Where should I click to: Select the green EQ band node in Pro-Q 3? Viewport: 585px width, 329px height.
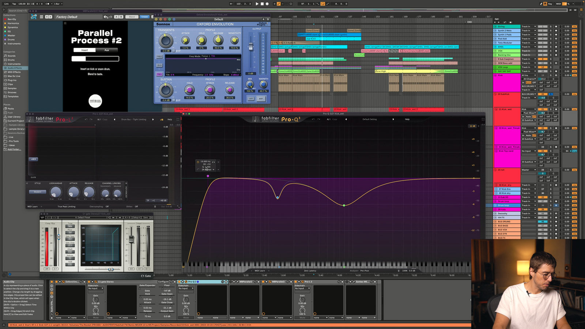pos(344,205)
